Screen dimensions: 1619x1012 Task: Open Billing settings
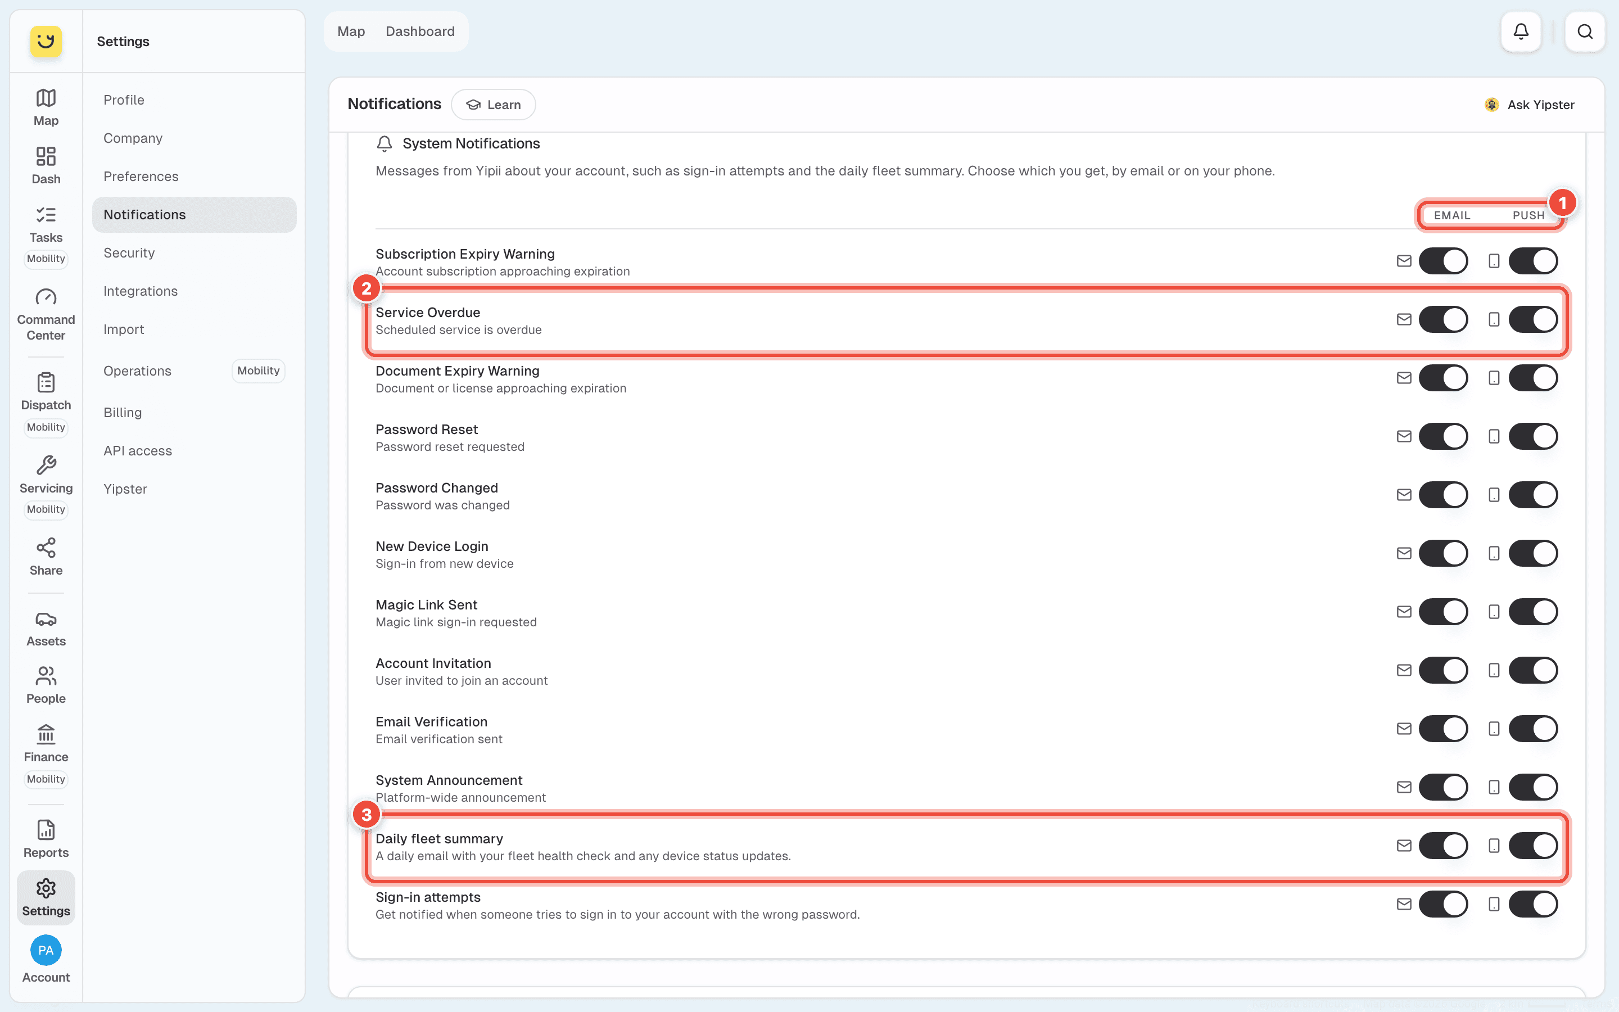click(194, 412)
